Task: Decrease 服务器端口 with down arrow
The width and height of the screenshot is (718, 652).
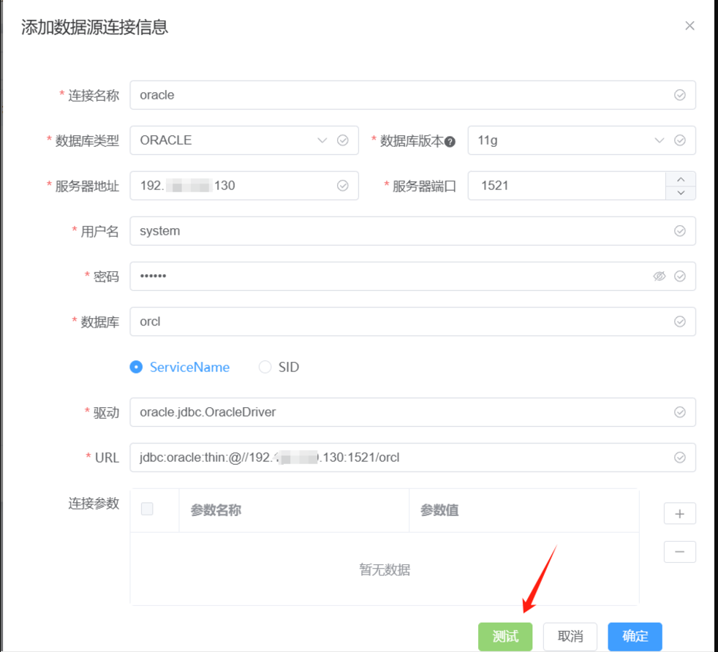Action: (681, 192)
